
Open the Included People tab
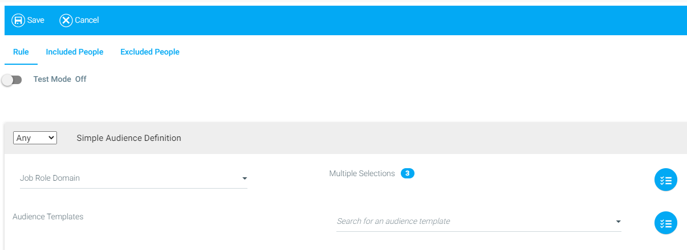click(x=75, y=52)
